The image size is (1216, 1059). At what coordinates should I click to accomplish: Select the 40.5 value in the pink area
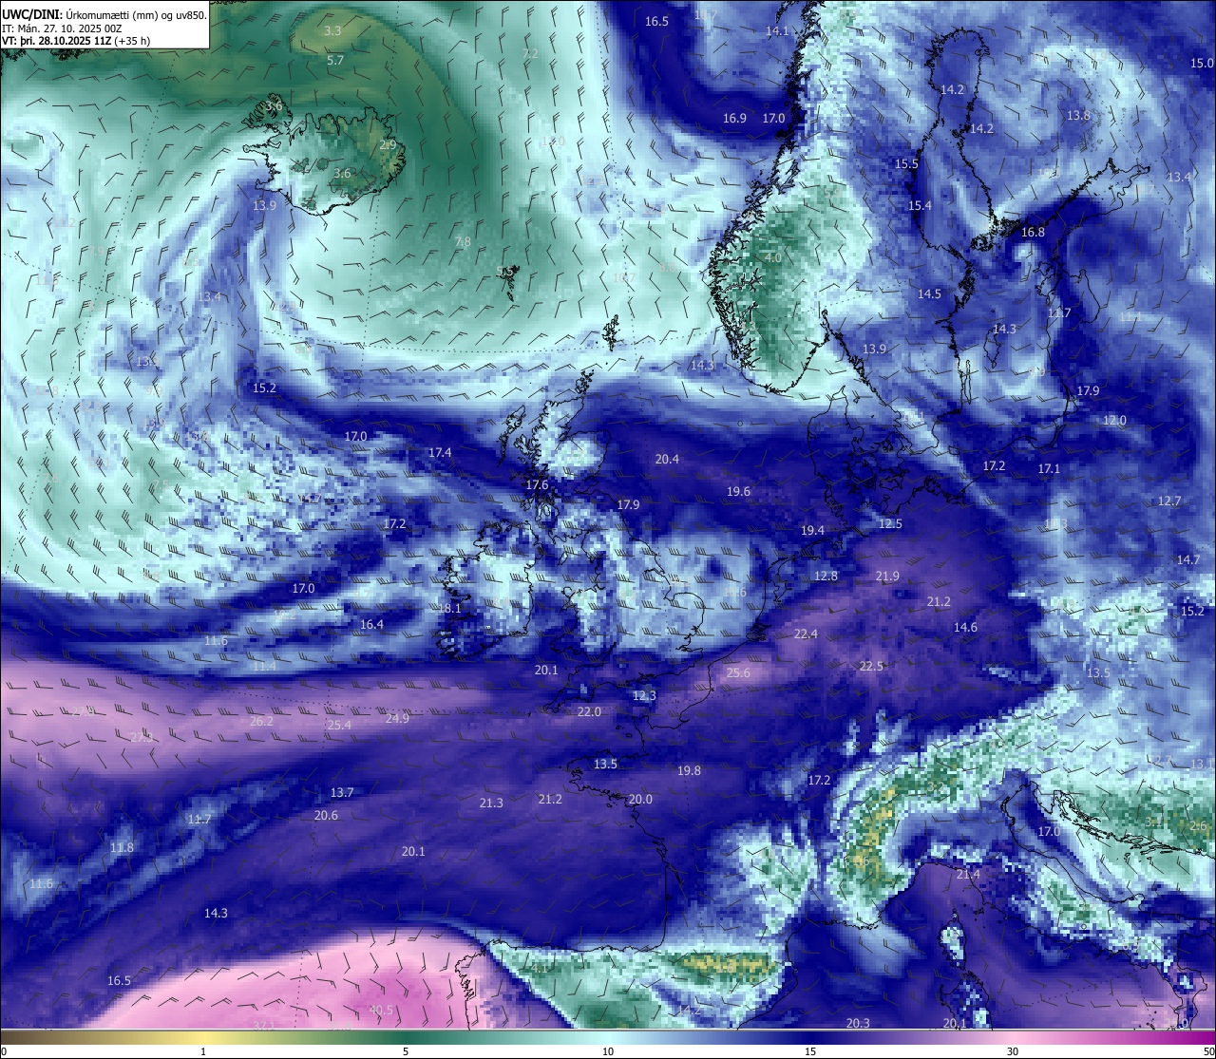pos(381,1011)
